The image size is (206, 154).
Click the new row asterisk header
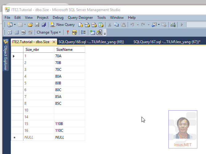tap(17, 137)
